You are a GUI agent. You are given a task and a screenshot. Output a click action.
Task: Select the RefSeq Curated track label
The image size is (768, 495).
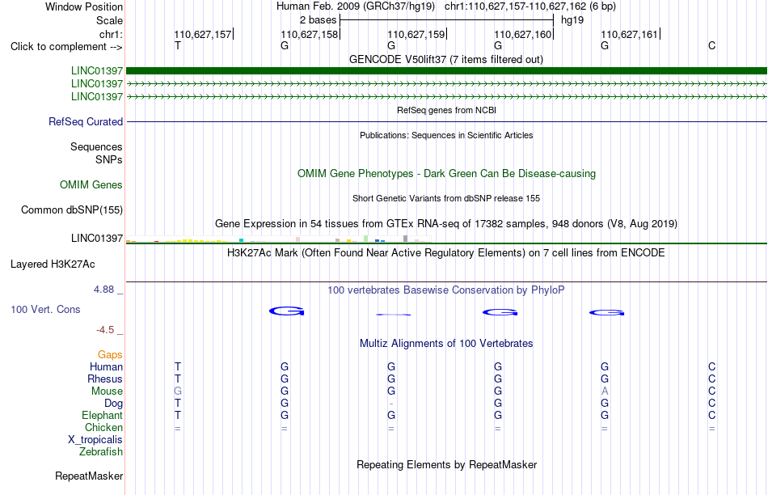coord(86,121)
